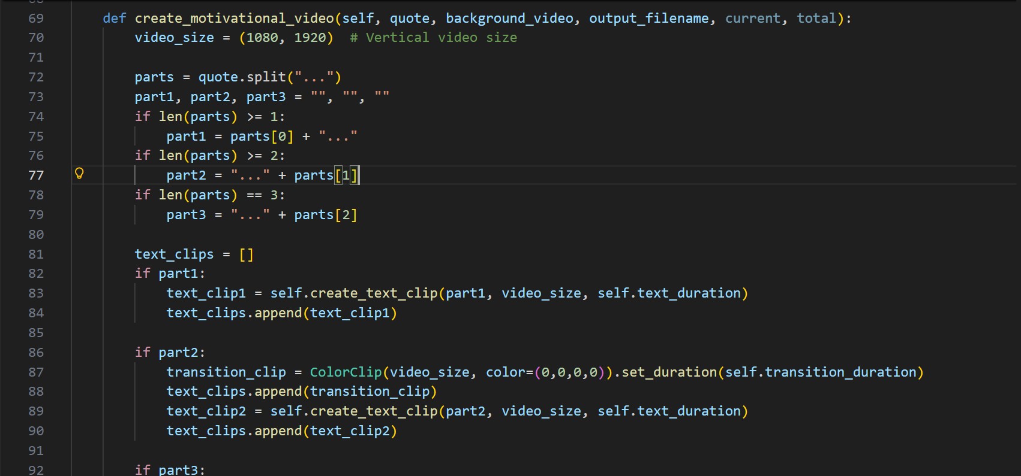Click 'if part2:' on line 86
Viewport: 1021px width, 476px height.
pyautogui.click(x=170, y=353)
